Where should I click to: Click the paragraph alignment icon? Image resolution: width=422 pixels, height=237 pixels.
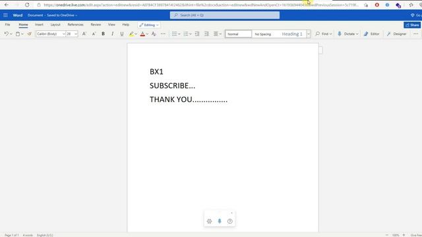[216, 34]
